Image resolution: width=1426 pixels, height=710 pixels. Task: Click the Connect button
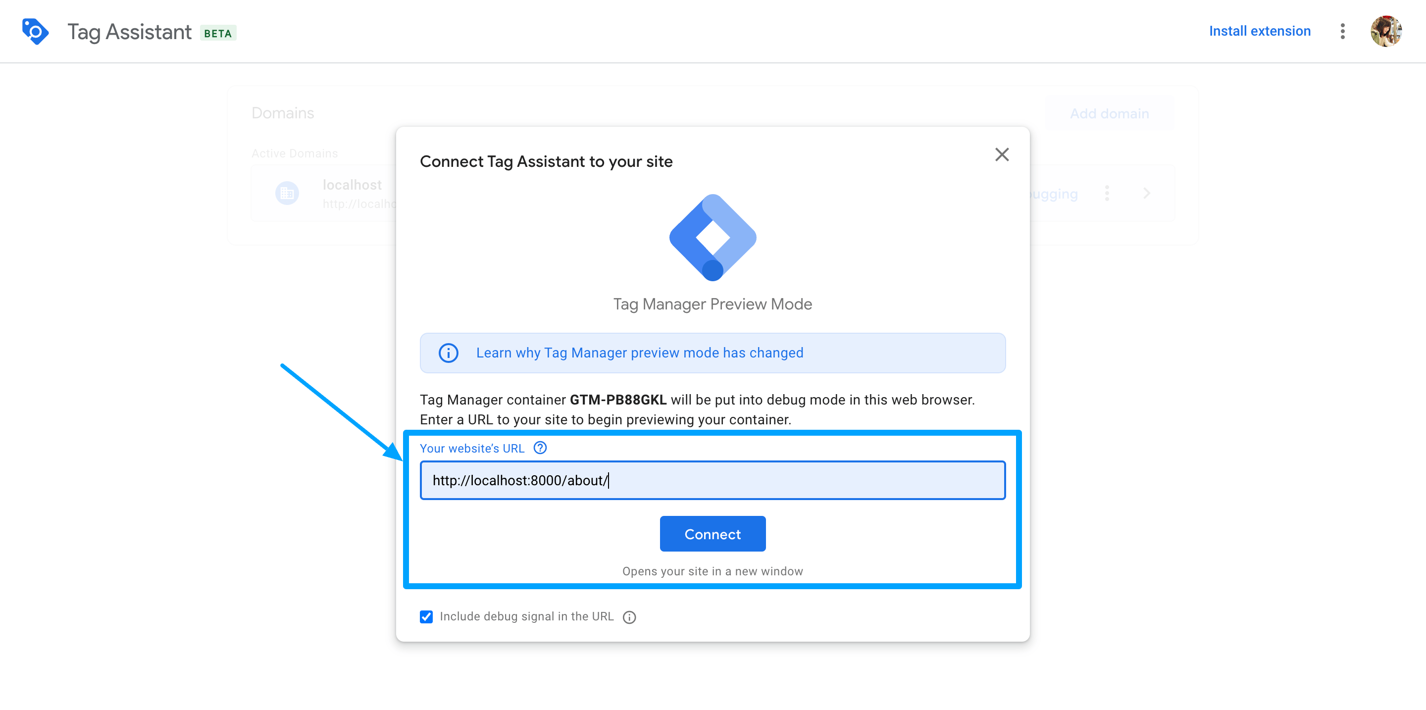click(713, 534)
